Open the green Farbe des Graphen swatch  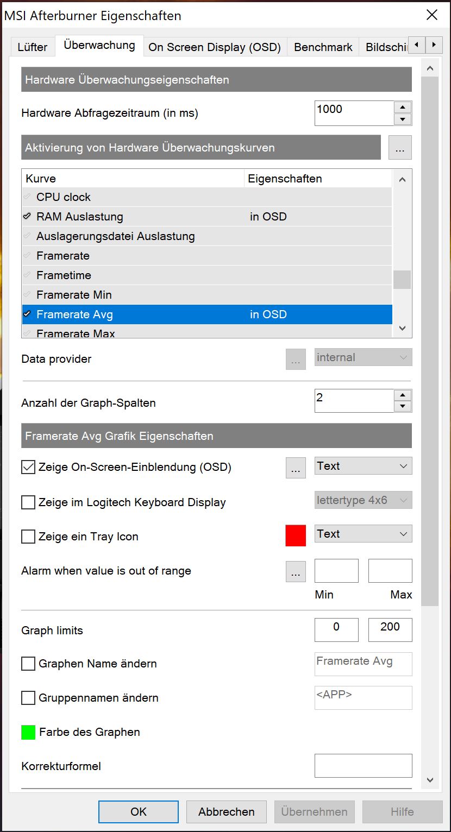click(x=28, y=732)
